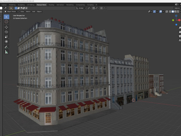
Task: Click the green Y axis gizmo ball
Action: [x=173, y=20]
